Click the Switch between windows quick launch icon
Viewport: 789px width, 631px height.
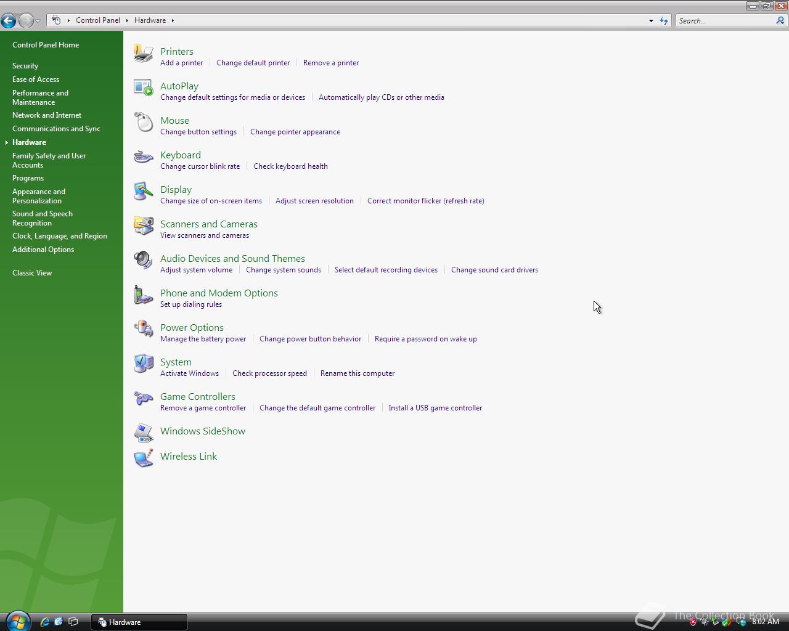73,622
